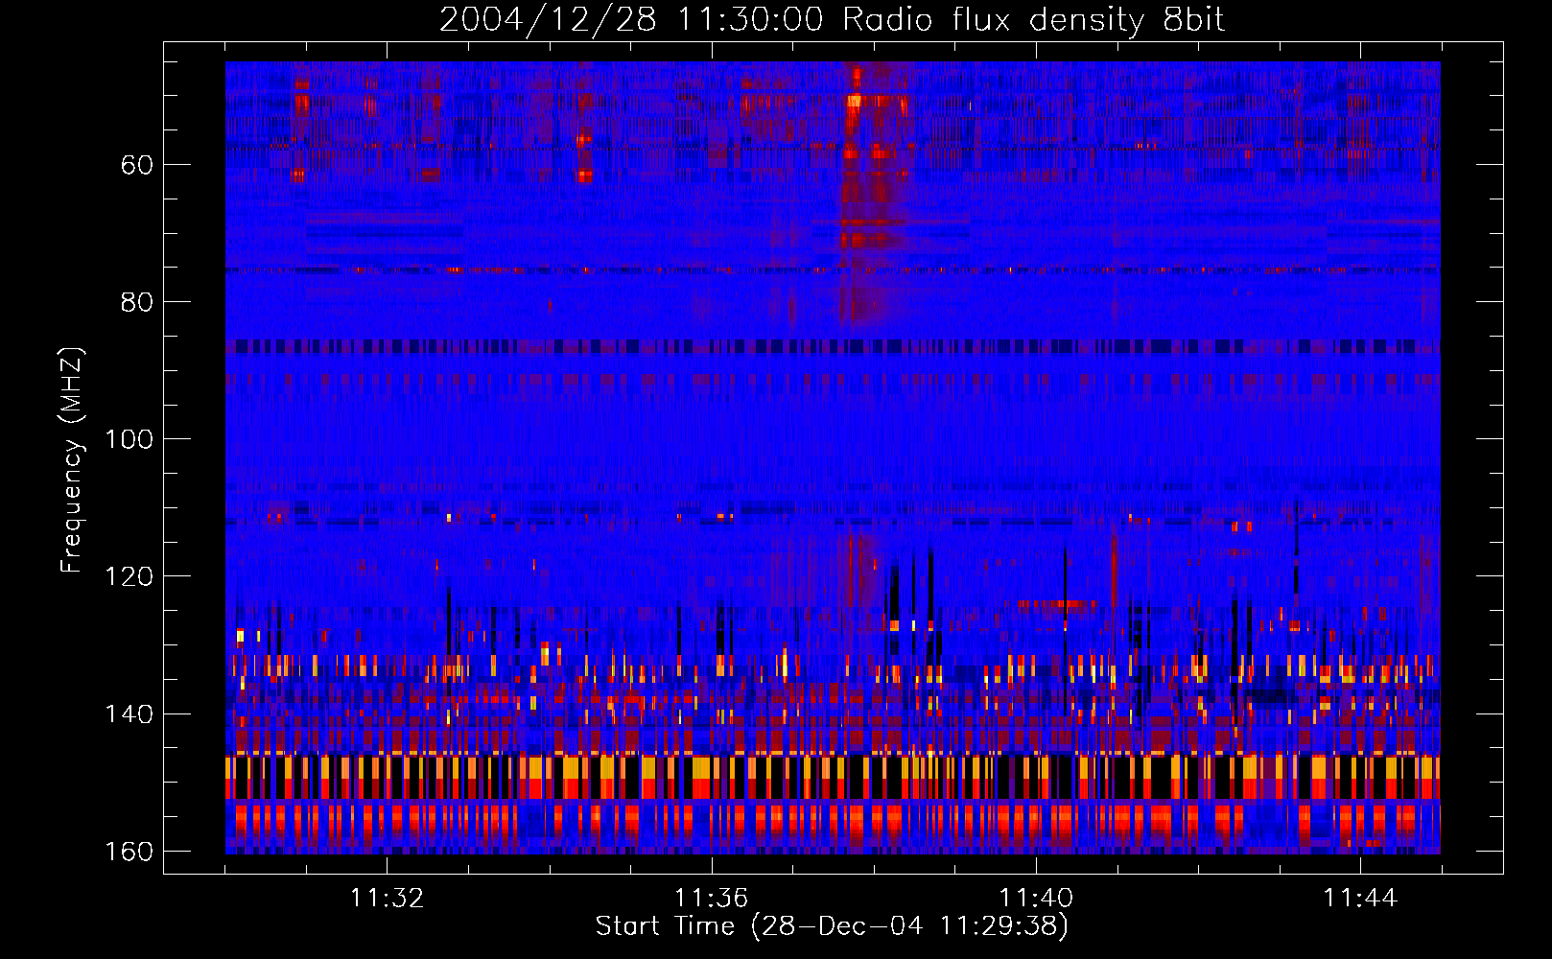Click the 'Start Time (28-Dec-04 11:29:38)' x-axis label
This screenshot has width=1552, height=959.
click(x=832, y=926)
